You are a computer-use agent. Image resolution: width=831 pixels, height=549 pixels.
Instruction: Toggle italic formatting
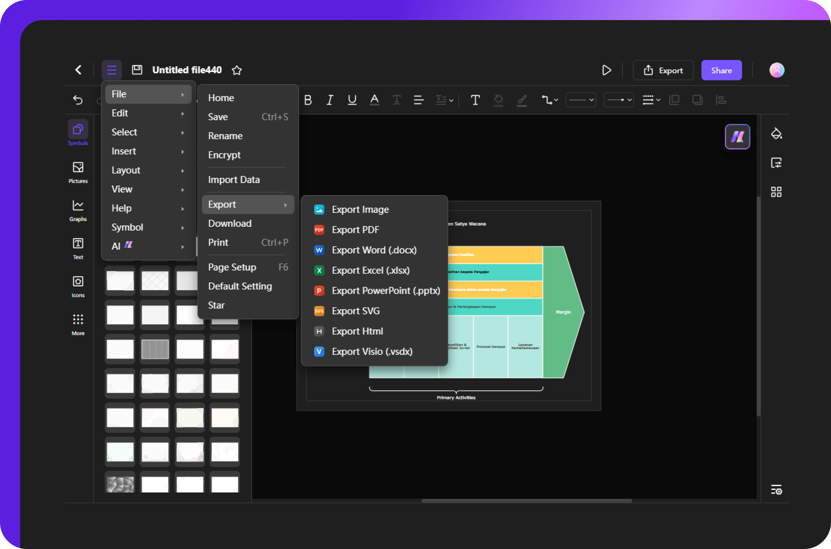point(329,100)
